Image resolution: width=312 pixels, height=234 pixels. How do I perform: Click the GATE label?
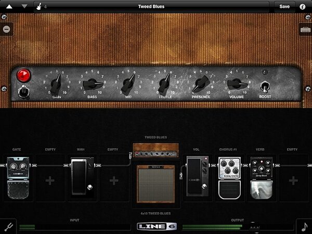[17, 149]
